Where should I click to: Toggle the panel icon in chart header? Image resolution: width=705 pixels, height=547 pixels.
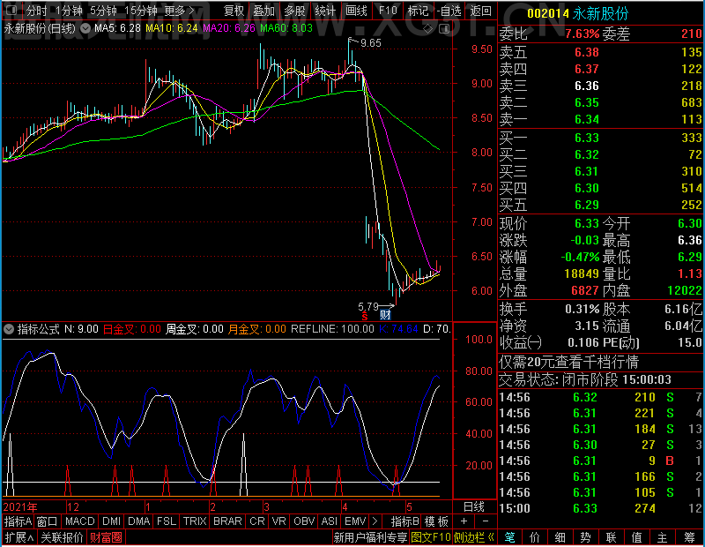pos(444,29)
